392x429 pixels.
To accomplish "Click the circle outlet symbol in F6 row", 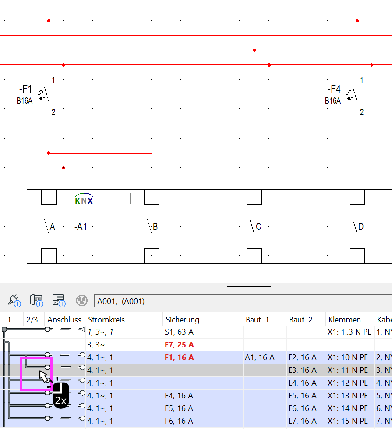I will (81, 418).
